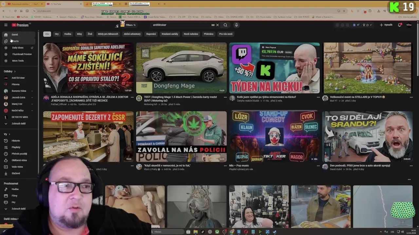Viewport: 419px width, 235px height.
Task: Open Velikonoční event Stellarii thumbnail
Action: pos(367,68)
